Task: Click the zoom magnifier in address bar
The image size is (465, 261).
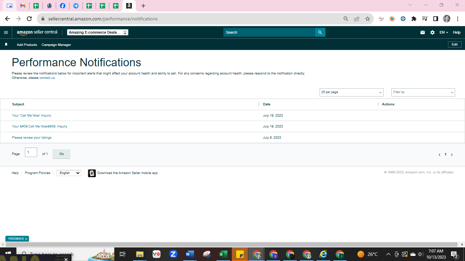Action: pyautogui.click(x=346, y=19)
